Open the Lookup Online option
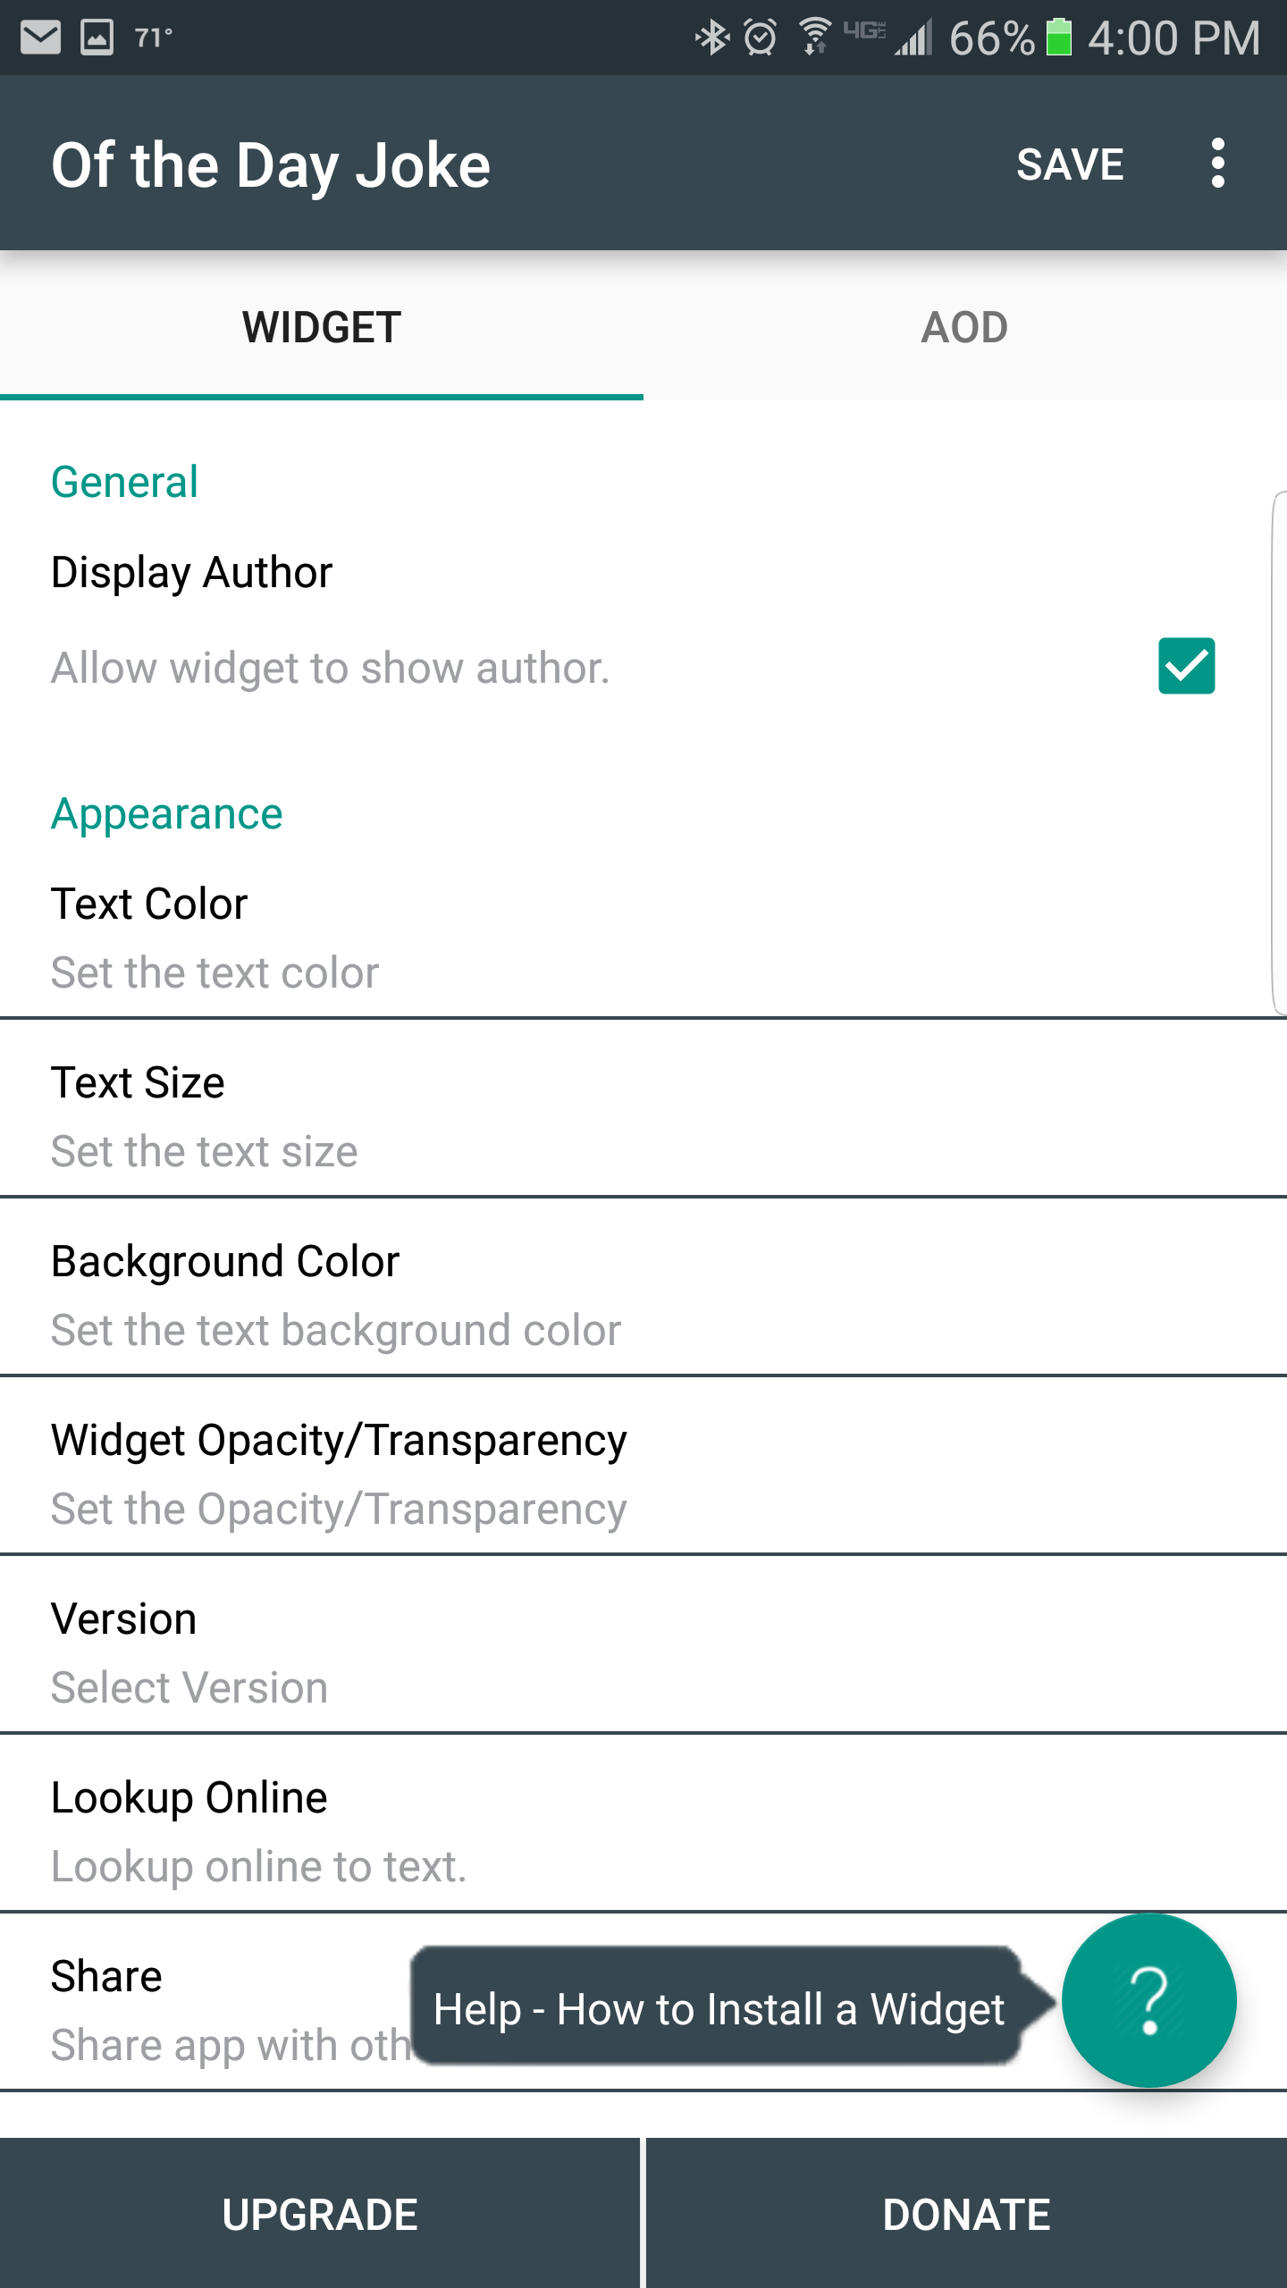 point(643,1830)
